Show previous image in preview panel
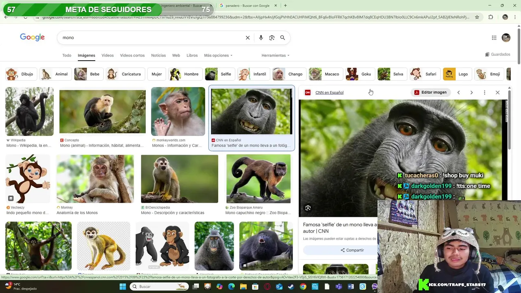The height and width of the screenshot is (293, 521). [458, 92]
